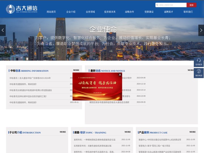The width and height of the screenshot is (204, 153).
Task: Click the 子公司介绍 INTRODUCTION heading
Action: click(25, 133)
